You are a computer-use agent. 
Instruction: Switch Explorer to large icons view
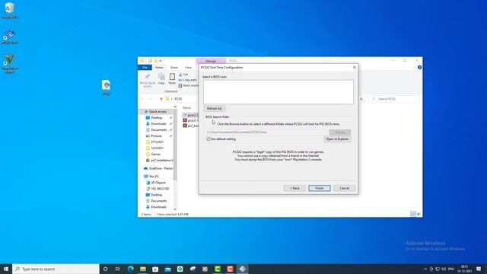pos(419,214)
